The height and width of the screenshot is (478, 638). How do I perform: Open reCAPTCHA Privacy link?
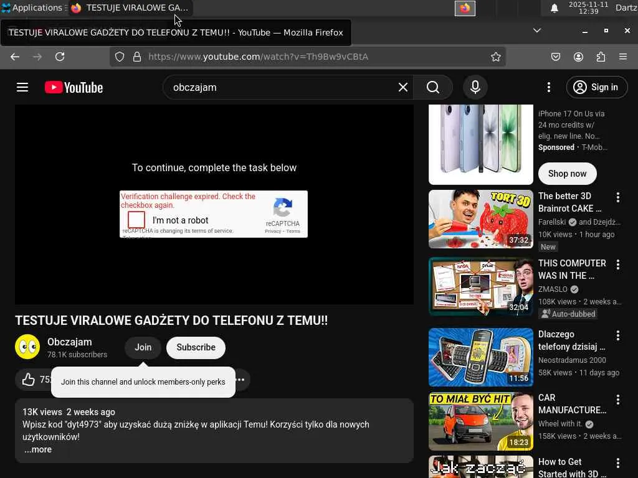coord(273,232)
